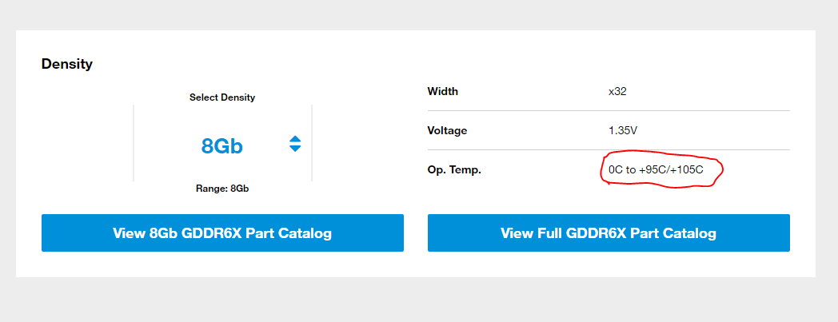Image resolution: width=838 pixels, height=322 pixels.
Task: Click the divider line below Voltage row
Action: 609,149
